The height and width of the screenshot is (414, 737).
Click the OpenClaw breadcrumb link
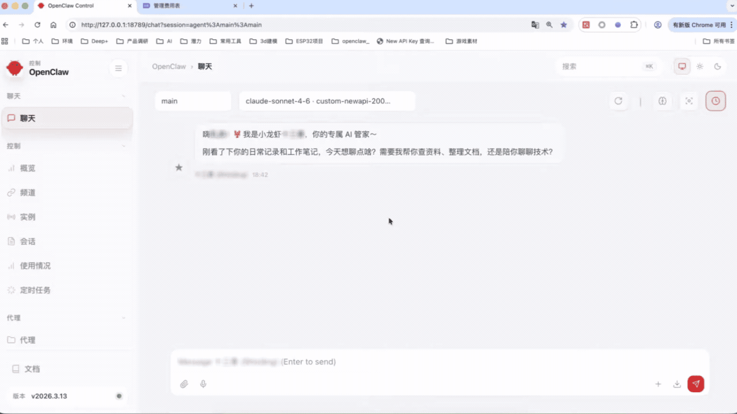pos(169,67)
